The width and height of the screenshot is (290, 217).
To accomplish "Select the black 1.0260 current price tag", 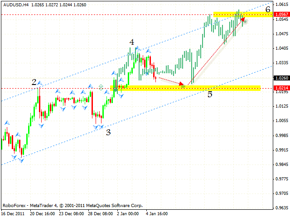I will click(281, 77).
